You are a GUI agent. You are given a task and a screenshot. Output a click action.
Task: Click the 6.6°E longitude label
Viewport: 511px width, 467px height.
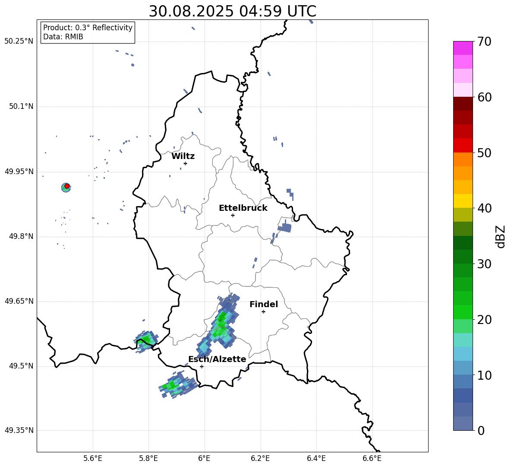(x=372, y=458)
